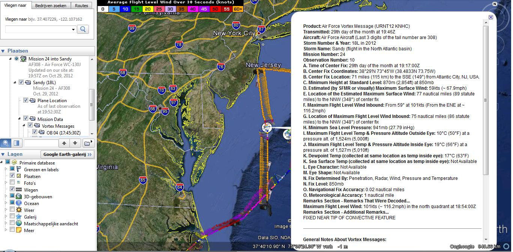Expand the 3D-gebouwen layer
Image resolution: width=513 pixels, height=252 pixels.
tap(6, 196)
